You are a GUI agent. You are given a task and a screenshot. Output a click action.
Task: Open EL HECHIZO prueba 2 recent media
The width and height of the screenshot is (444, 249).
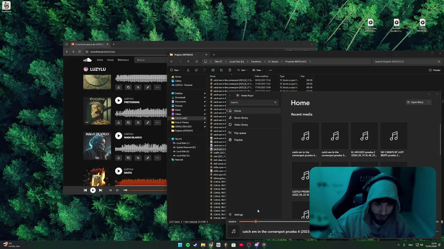[364, 140]
